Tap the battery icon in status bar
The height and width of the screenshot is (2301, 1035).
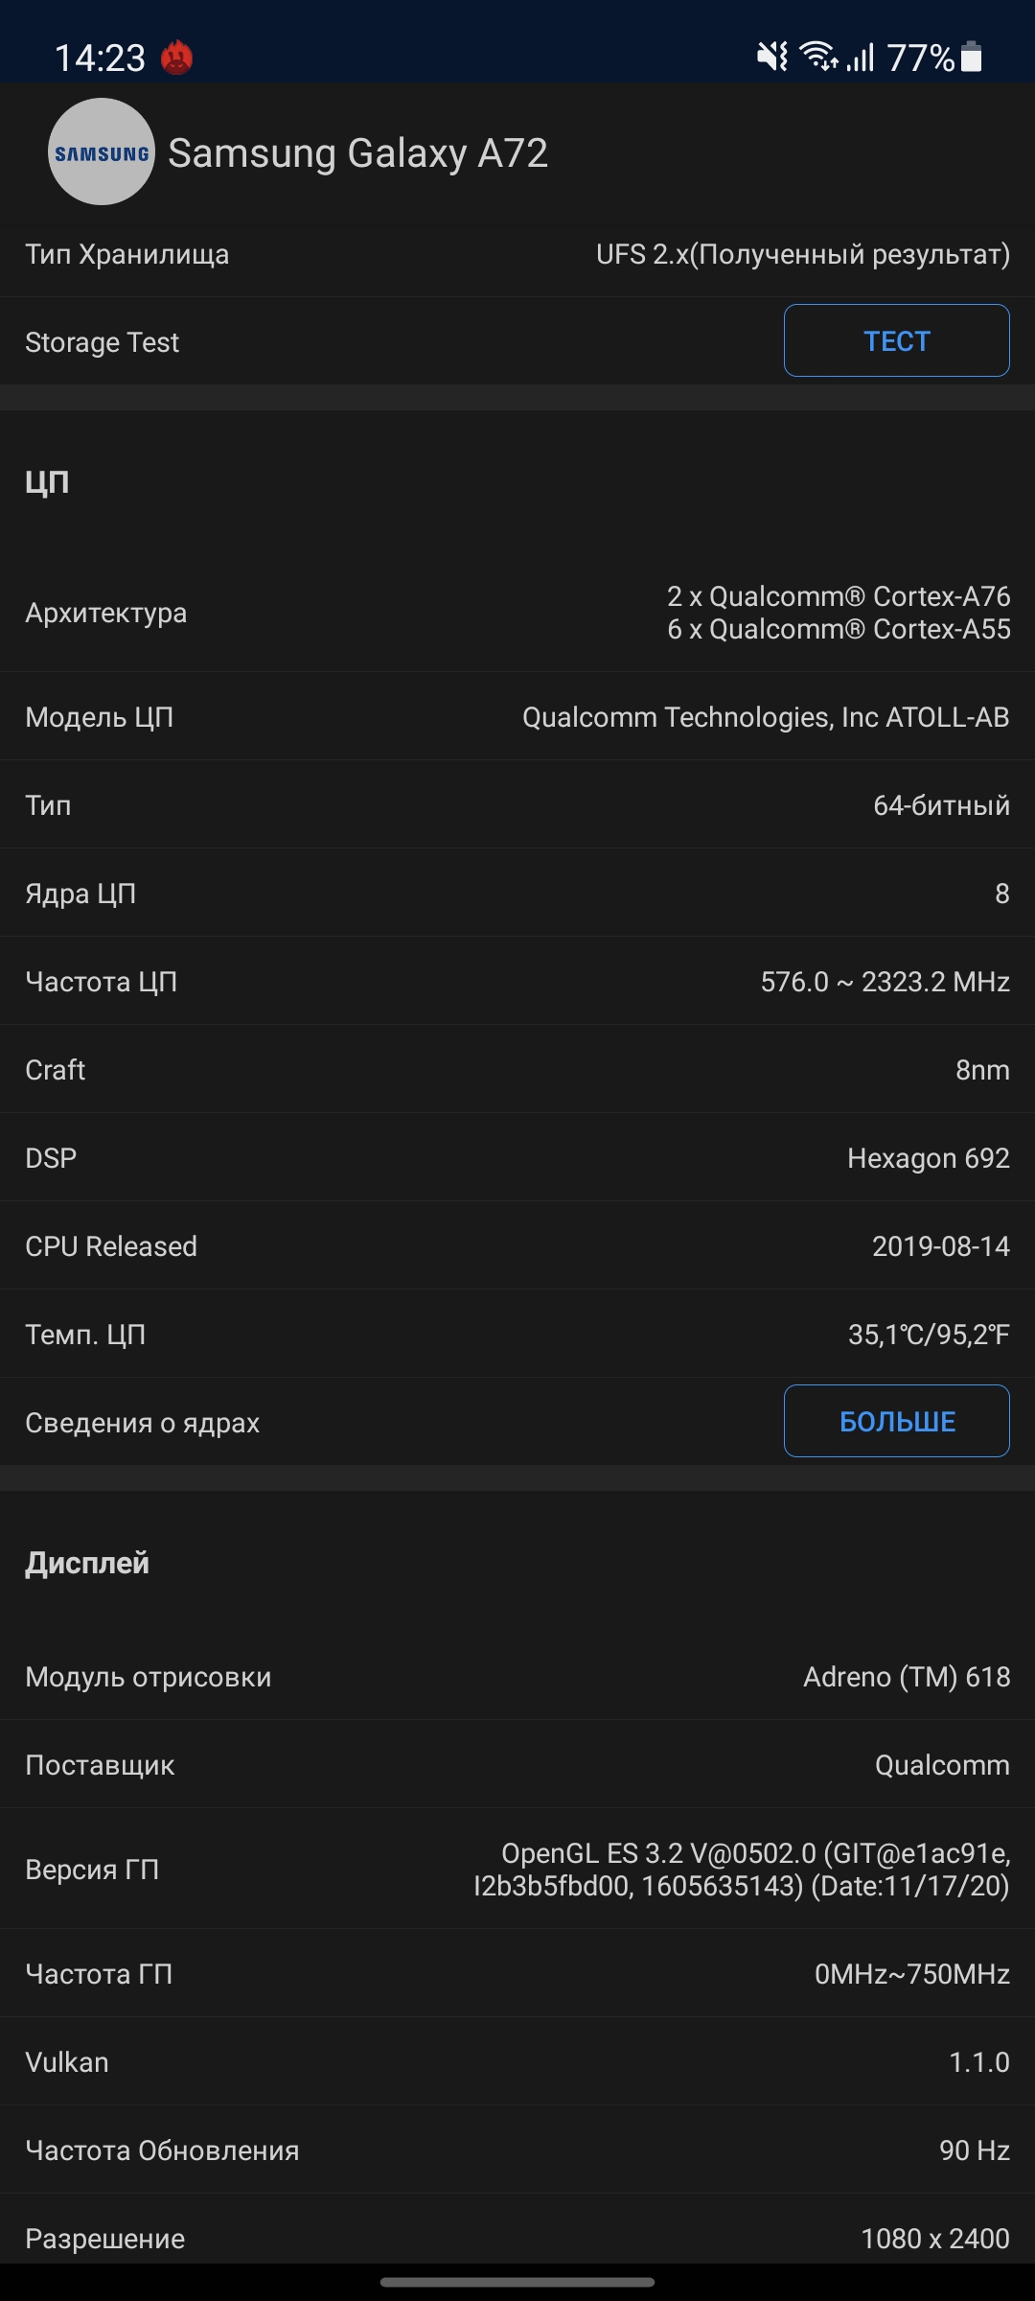[x=971, y=57]
